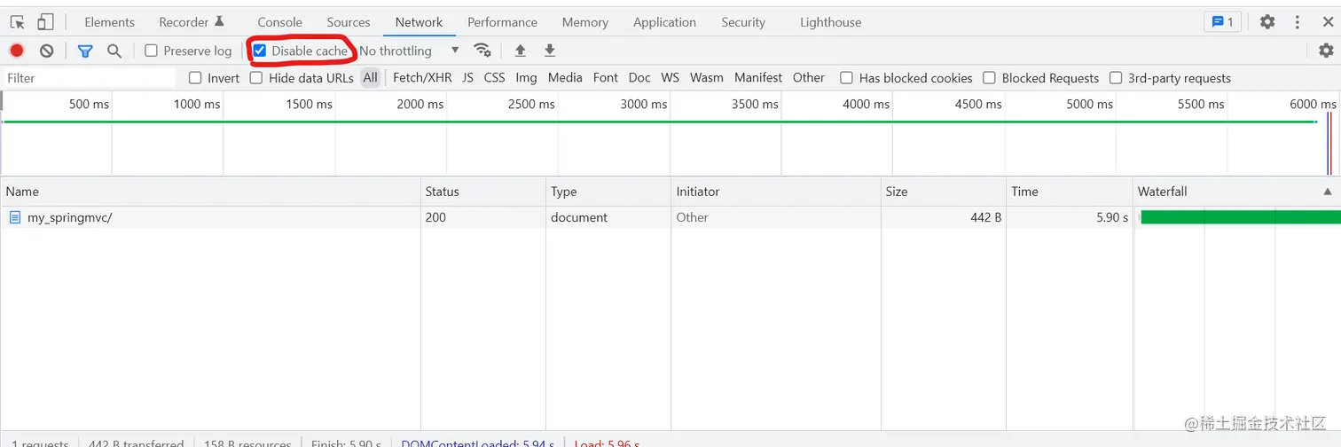Filter requests by Manifest
The height and width of the screenshot is (447, 1341).
pyautogui.click(x=758, y=78)
